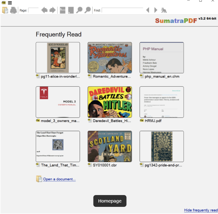Click Hide frequently read link
The height and width of the screenshot is (214, 218).
pos(201,210)
